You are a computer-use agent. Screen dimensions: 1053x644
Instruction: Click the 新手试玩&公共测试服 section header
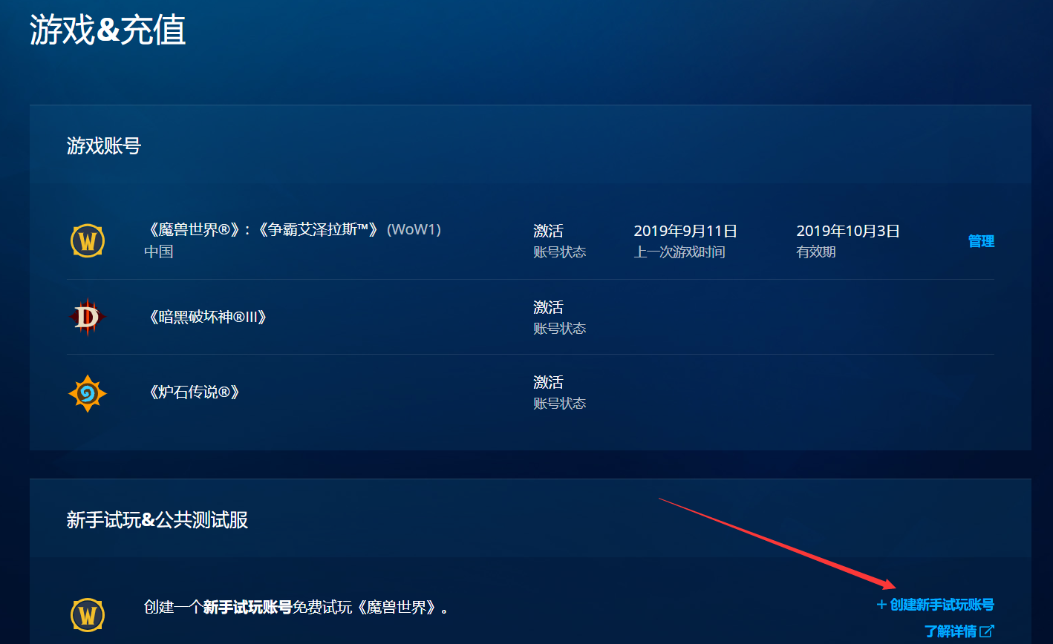click(x=157, y=520)
